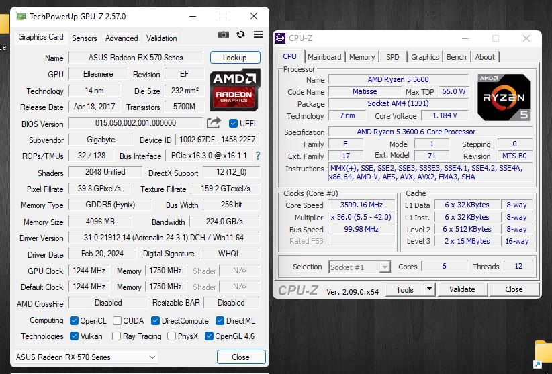Open the Bench tab in CPU-Z
The image size is (552, 374).
point(456,57)
